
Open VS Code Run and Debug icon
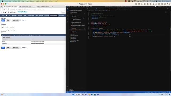point(67,19)
